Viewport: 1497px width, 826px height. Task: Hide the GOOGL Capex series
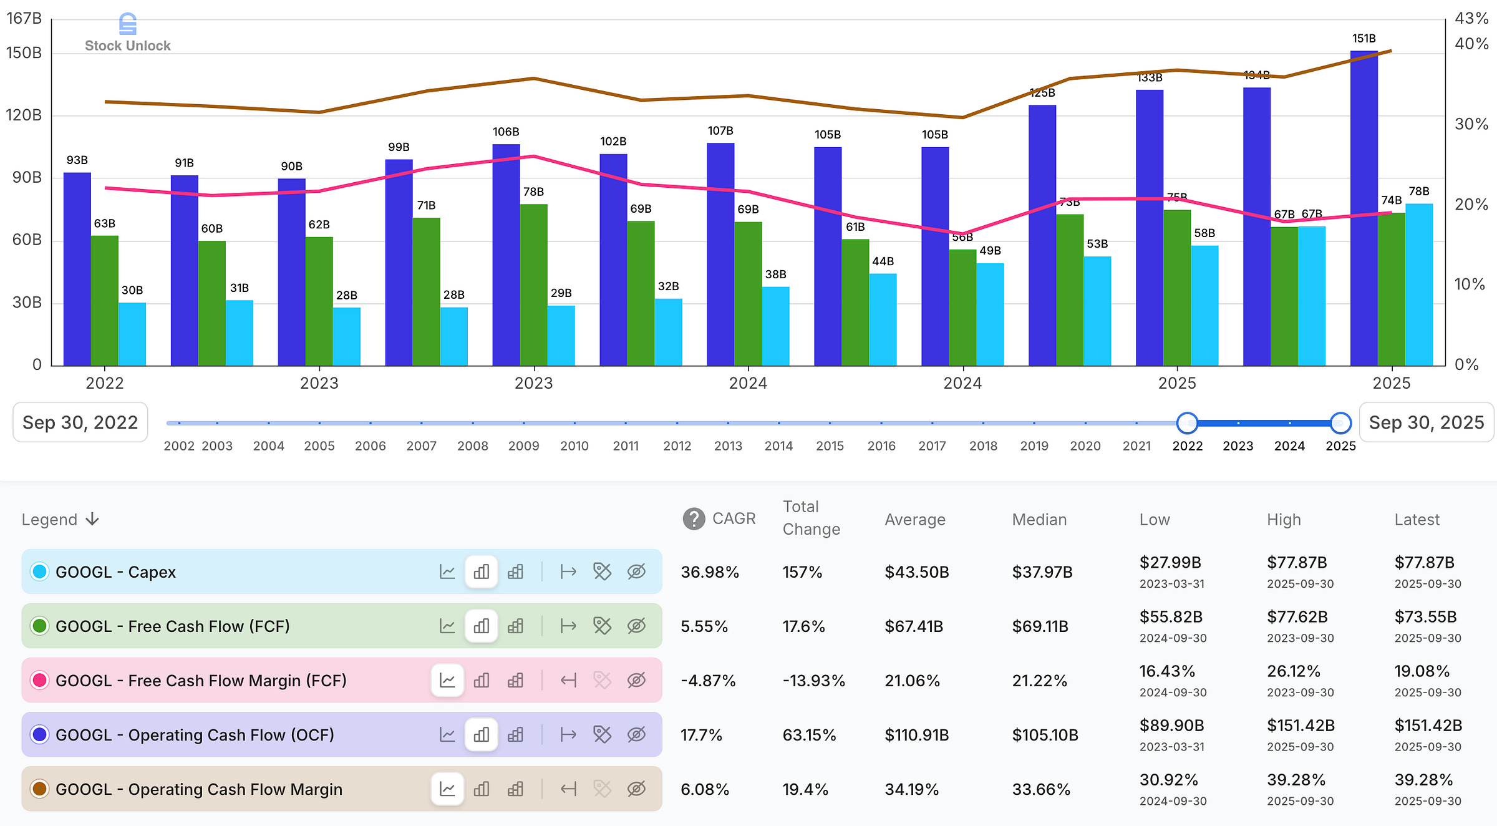pos(636,571)
